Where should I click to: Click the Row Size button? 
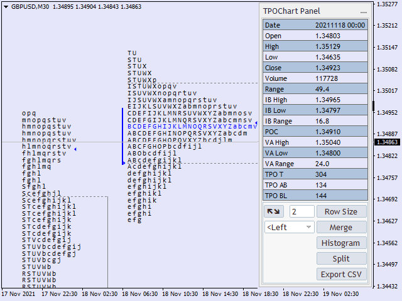coord(341,212)
